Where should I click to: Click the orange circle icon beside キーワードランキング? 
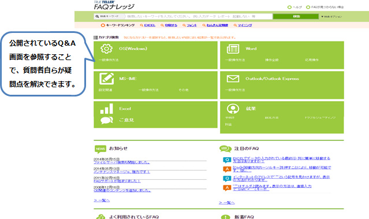103,25
